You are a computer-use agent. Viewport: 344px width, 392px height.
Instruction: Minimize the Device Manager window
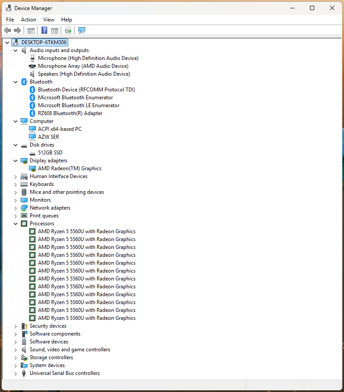click(292, 8)
